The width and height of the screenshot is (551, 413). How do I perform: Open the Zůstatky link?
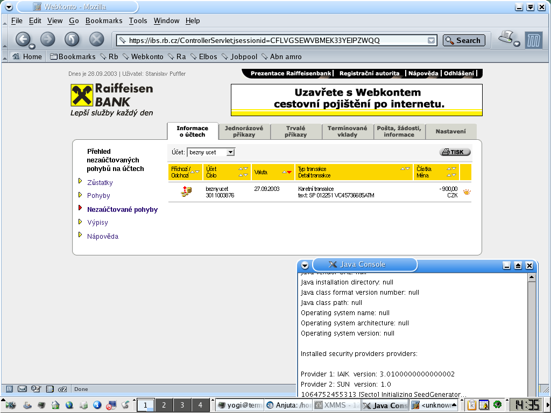tap(100, 183)
